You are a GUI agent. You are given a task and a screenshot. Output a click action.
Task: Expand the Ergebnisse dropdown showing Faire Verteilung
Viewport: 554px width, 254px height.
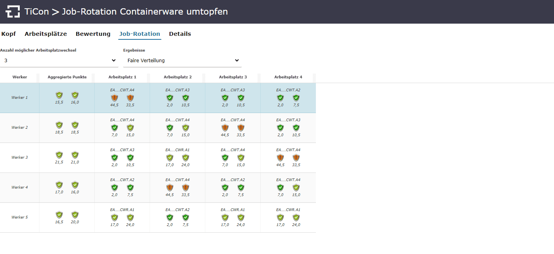tap(182, 61)
